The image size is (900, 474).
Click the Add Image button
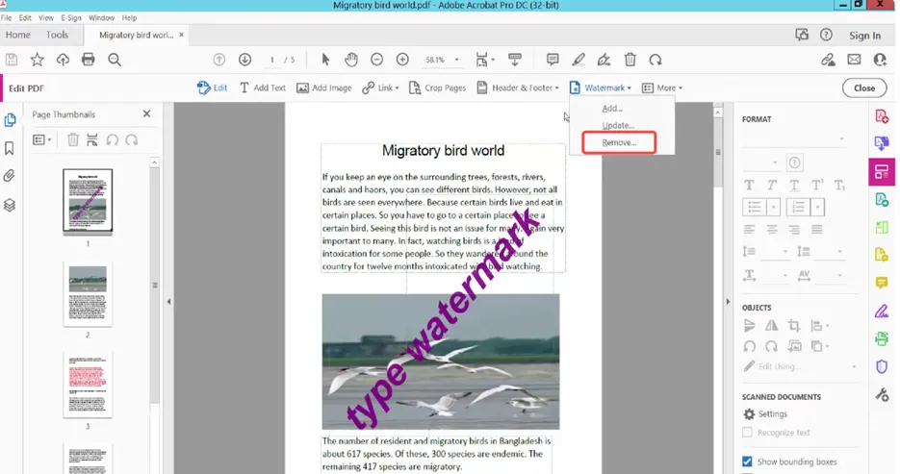pos(323,88)
